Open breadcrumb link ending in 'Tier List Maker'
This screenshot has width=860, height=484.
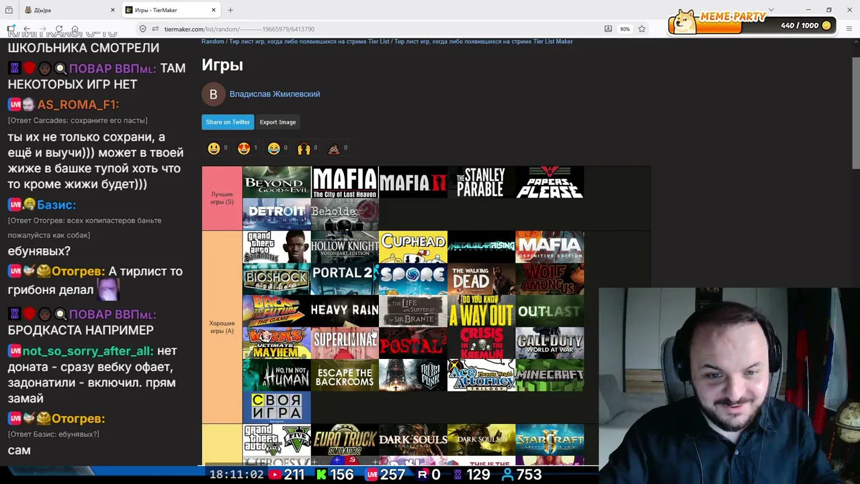pyautogui.click(x=484, y=42)
